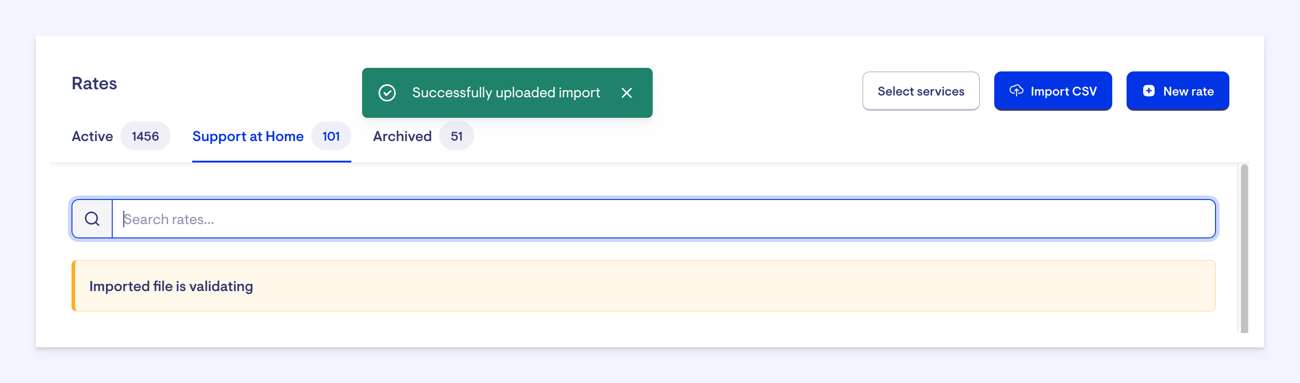Click the magnifier search icon
The width and height of the screenshot is (1300, 383).
point(92,219)
